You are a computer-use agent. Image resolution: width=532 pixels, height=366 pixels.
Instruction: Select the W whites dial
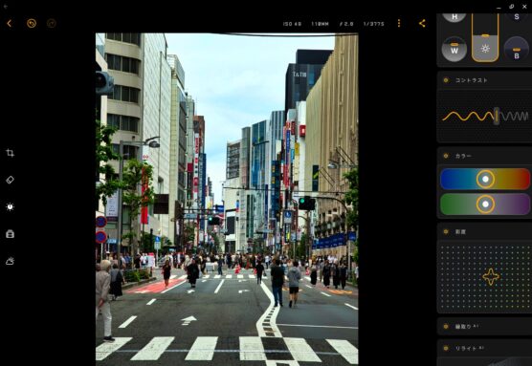454,49
